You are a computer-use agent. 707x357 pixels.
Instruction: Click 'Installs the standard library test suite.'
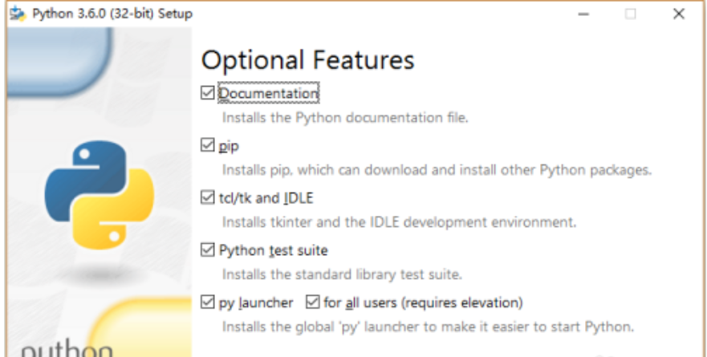pyautogui.click(x=342, y=274)
